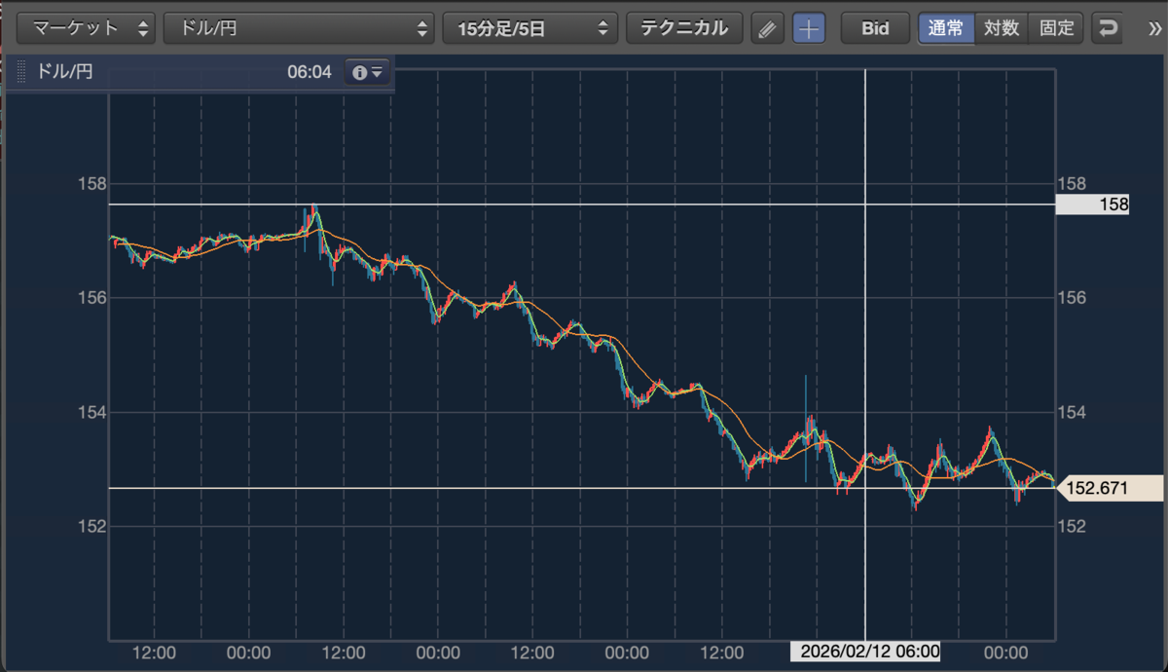Screen dimensions: 1168x672
Task: Select the pencil drawing tool icon
Action: coord(768,28)
